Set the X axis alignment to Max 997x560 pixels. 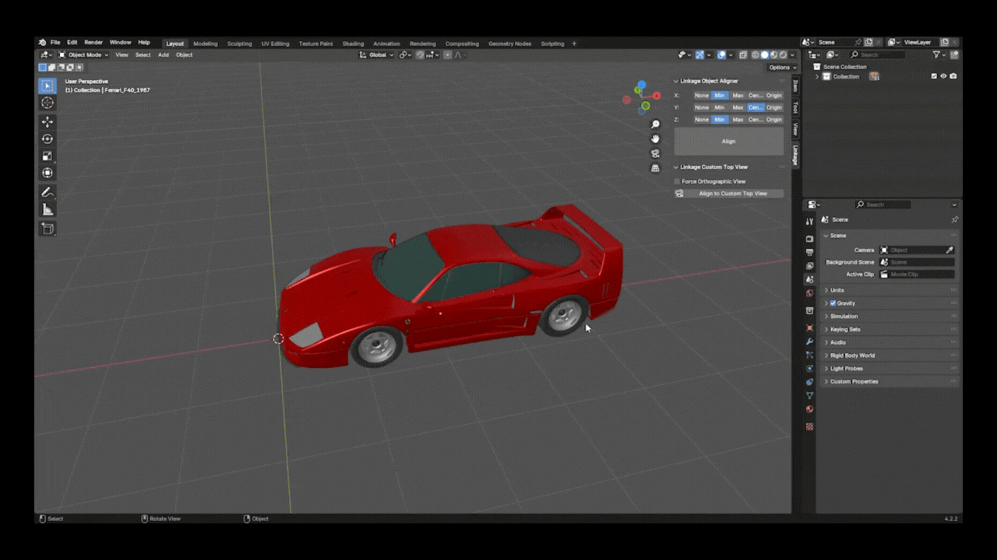738,96
